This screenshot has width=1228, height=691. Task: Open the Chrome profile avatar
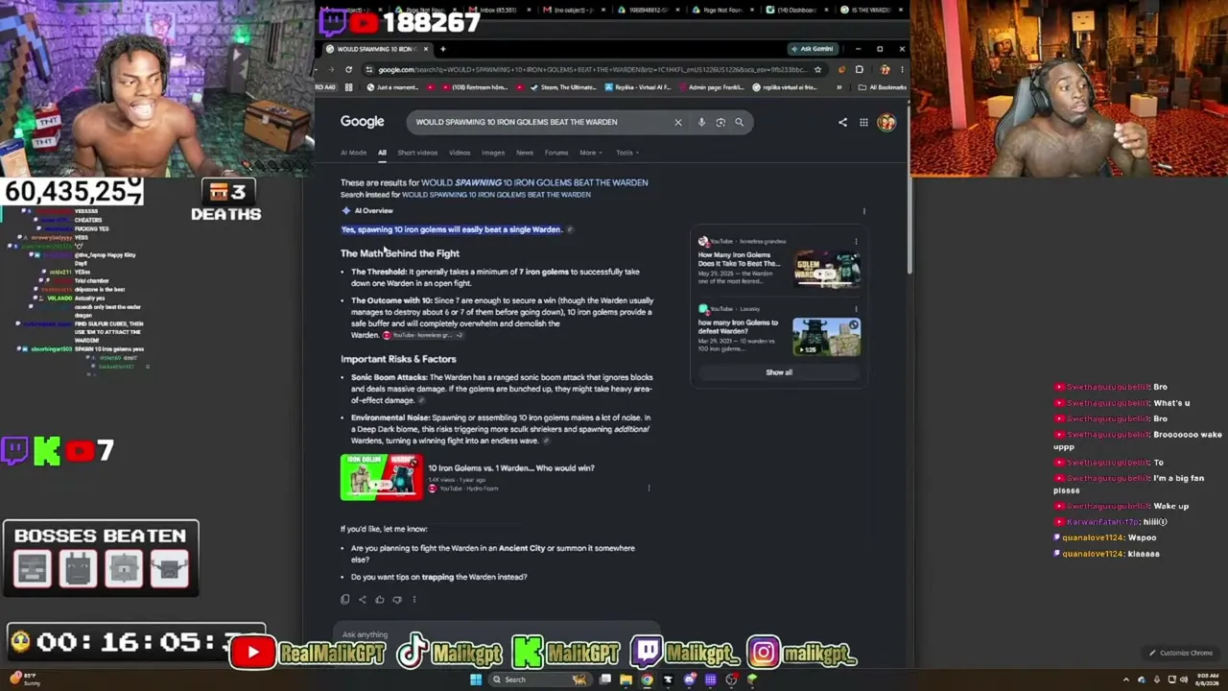pos(885,69)
